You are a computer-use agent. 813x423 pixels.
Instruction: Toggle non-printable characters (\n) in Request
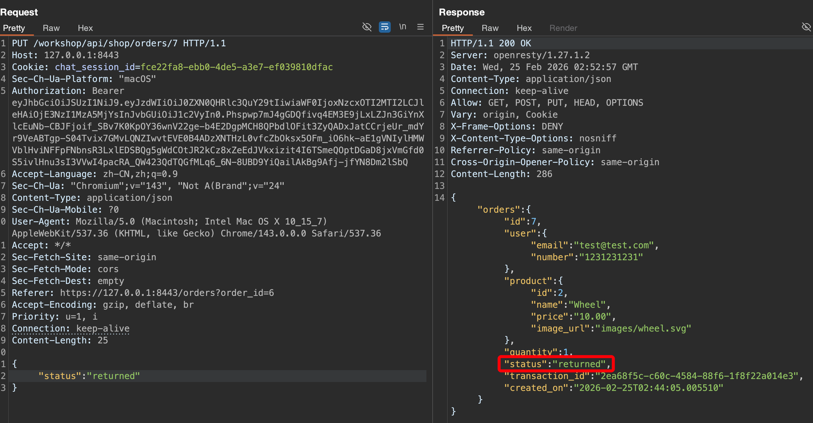pyautogui.click(x=402, y=27)
